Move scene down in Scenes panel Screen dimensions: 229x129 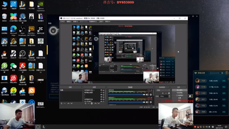pyautogui.click(x=72, y=104)
